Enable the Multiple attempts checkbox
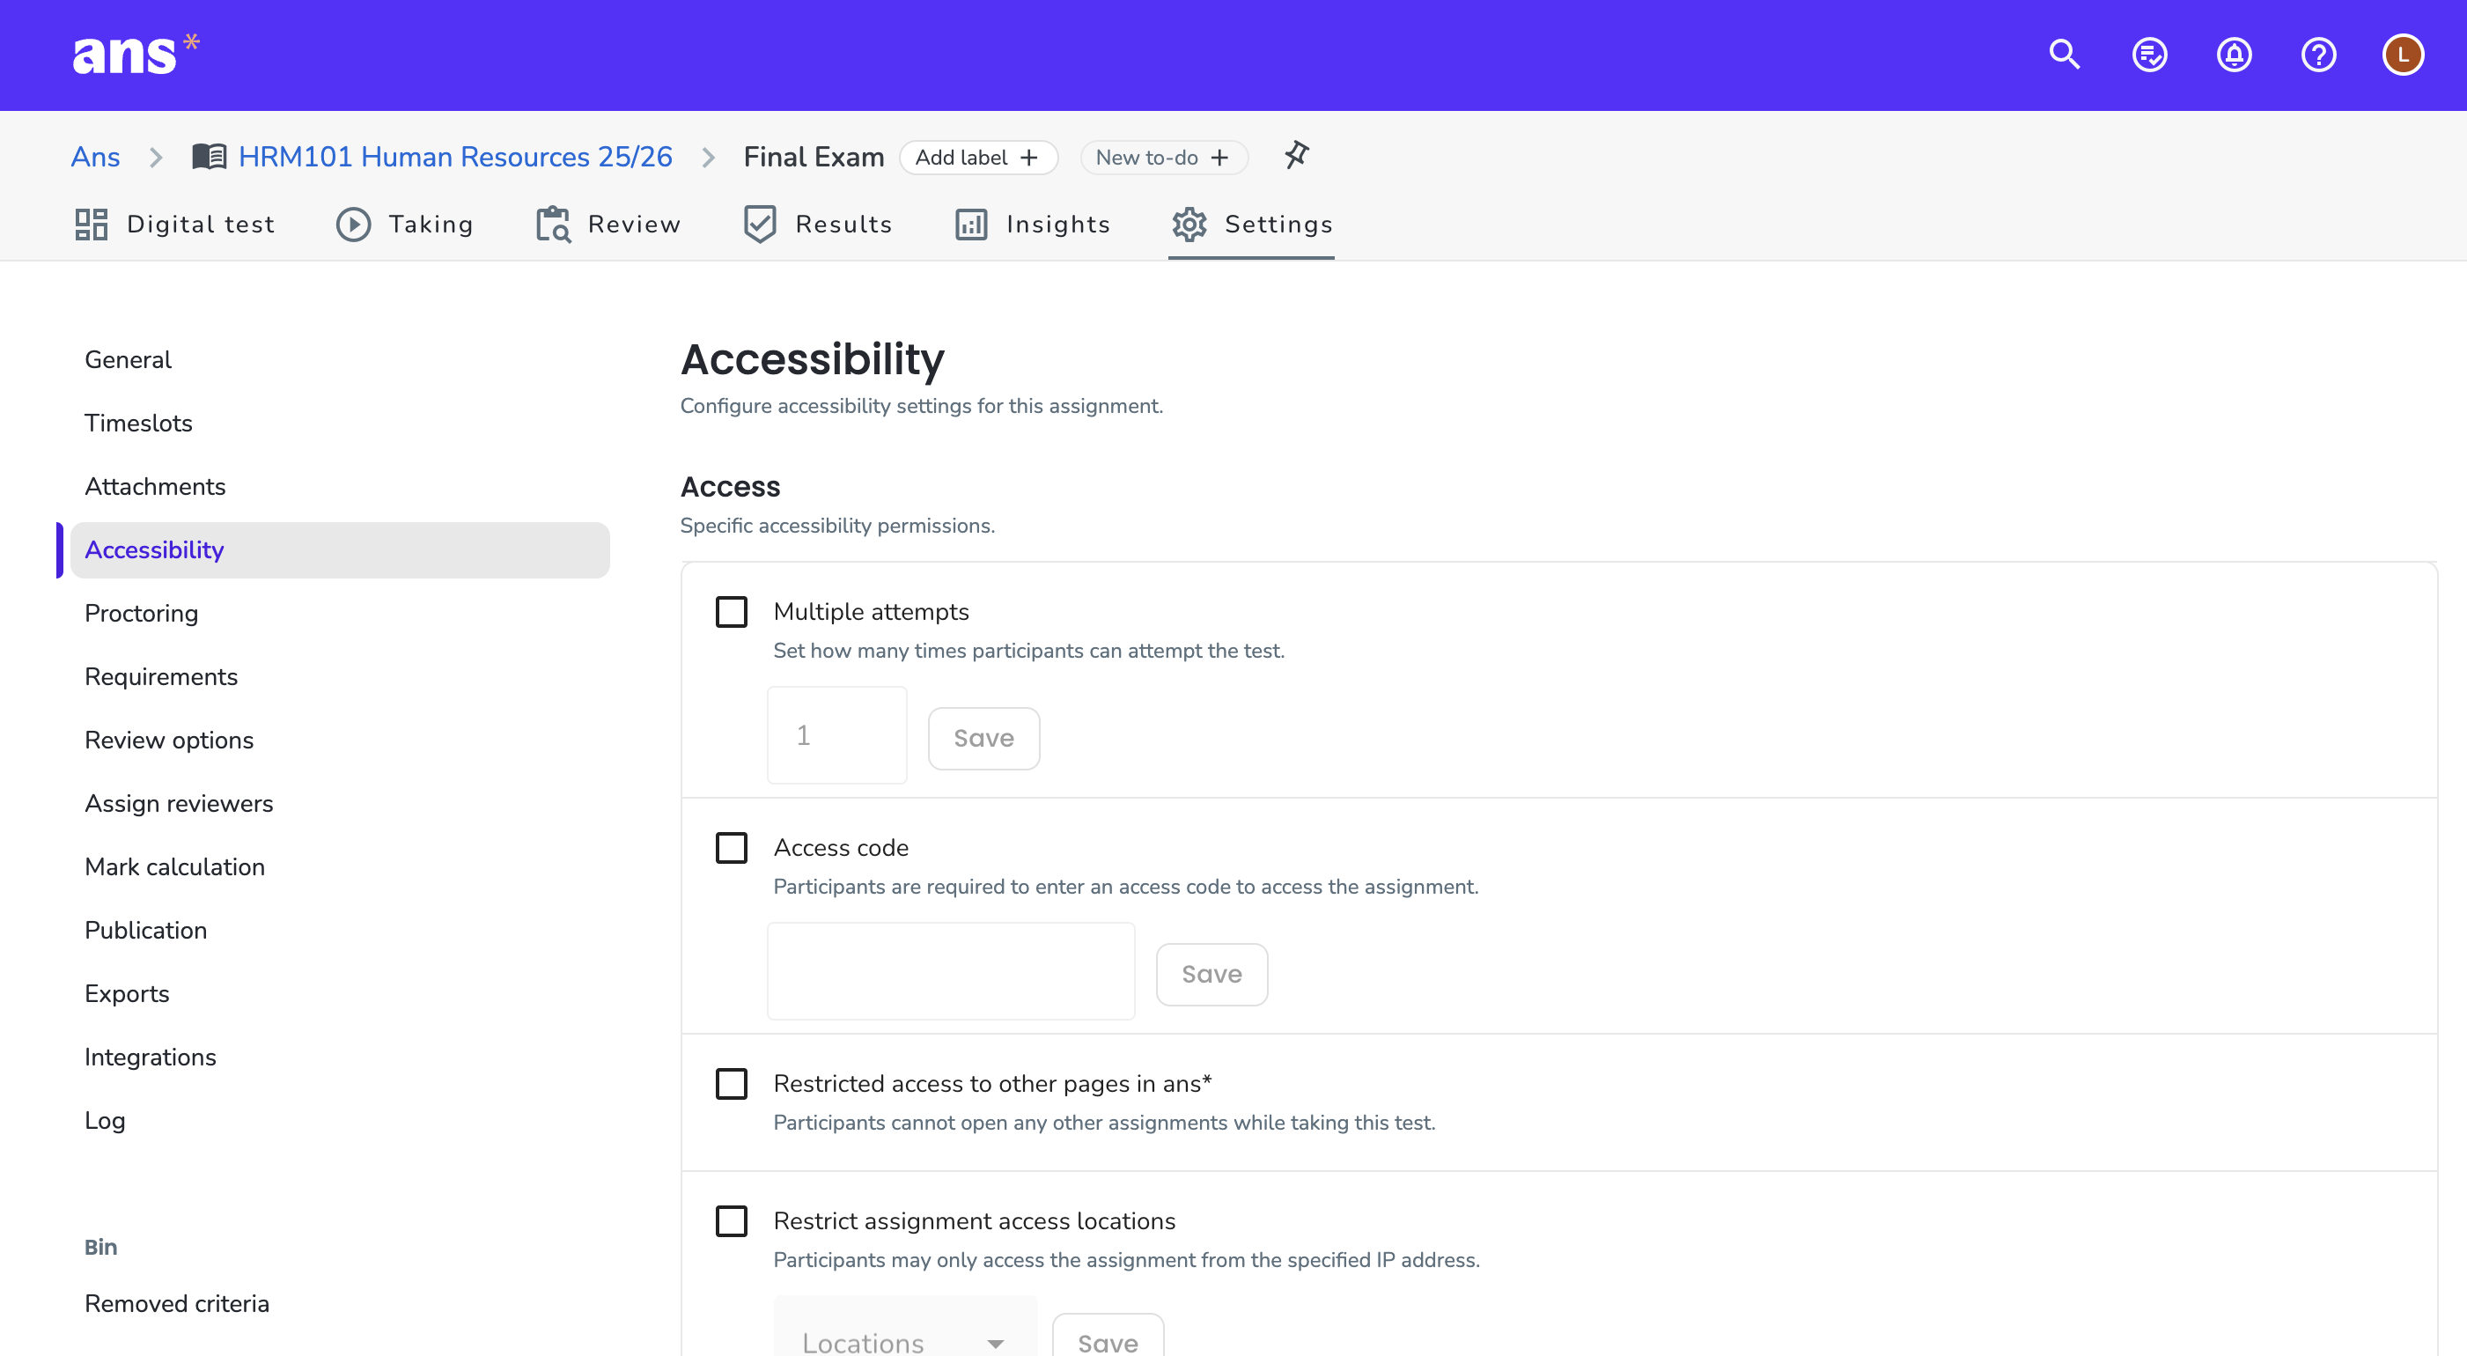Viewport: 2467px width, 1356px height. [x=732, y=612]
